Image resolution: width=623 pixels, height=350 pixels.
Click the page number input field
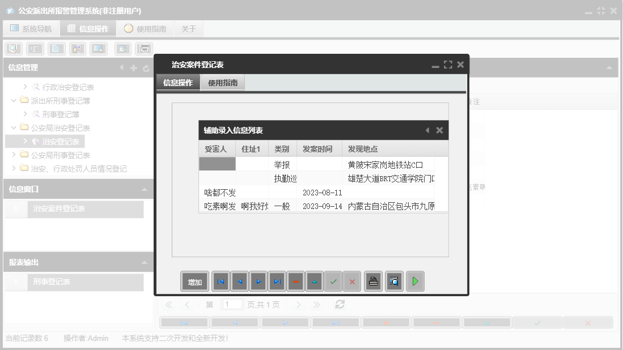point(232,304)
